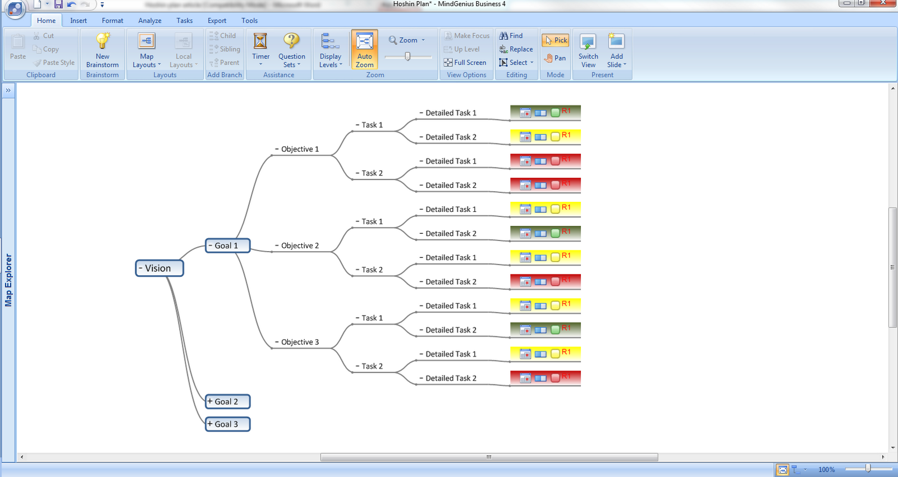Click the New Brainstorm lightbulb icon
This screenshot has width=898, height=477.
102,41
